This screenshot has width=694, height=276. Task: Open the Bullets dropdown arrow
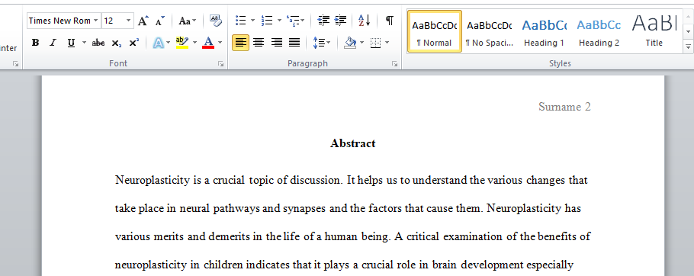point(252,21)
